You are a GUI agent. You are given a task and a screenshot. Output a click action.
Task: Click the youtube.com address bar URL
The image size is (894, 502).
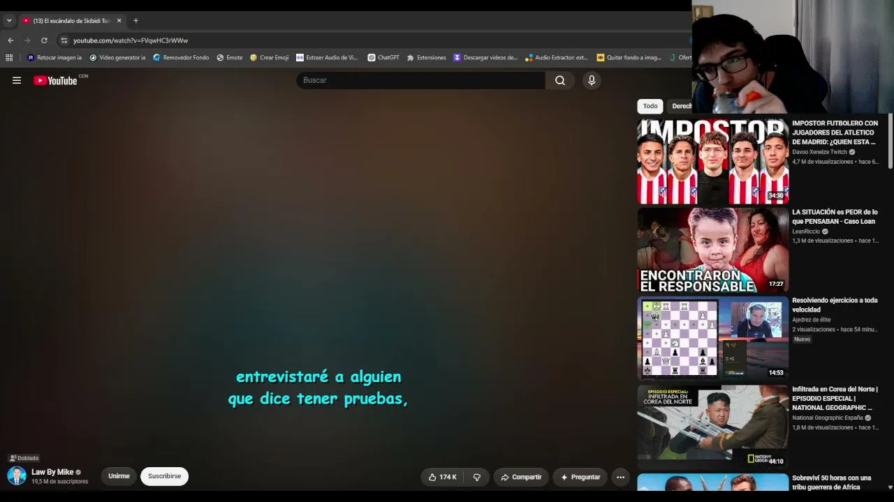[x=131, y=40]
